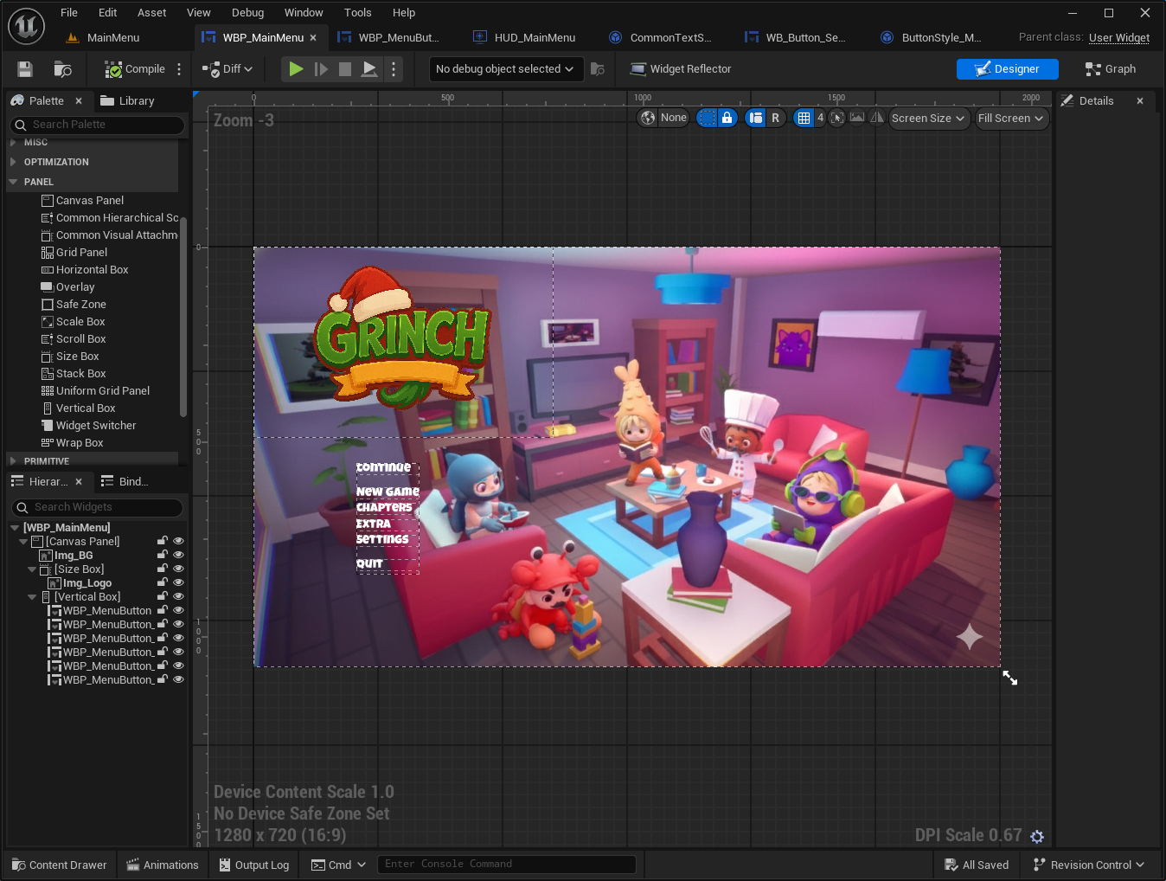Open grid snap size value 4
1166x881 pixels.
[x=820, y=118]
